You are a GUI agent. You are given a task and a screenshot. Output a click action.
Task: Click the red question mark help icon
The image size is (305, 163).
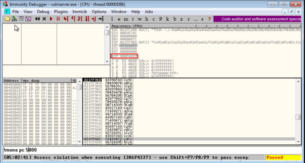(x=209, y=19)
